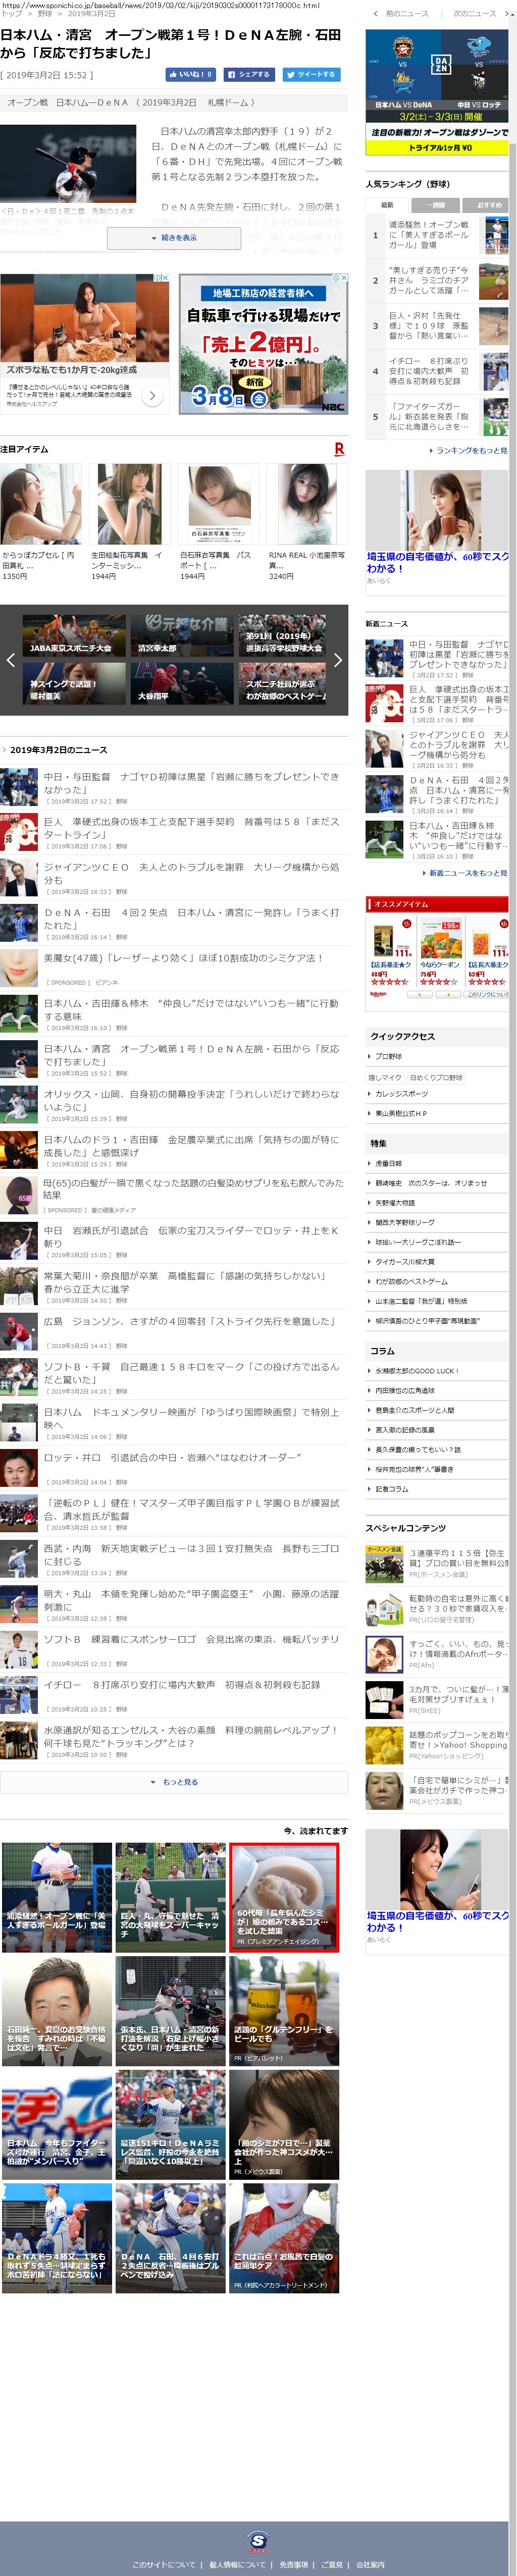
Task: Open 石田純一 thumbnail in 今、読まれてます
Action: tap(57, 2011)
